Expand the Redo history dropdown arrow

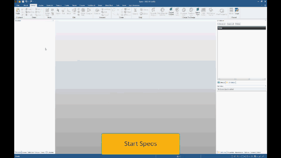(x=33, y=2)
